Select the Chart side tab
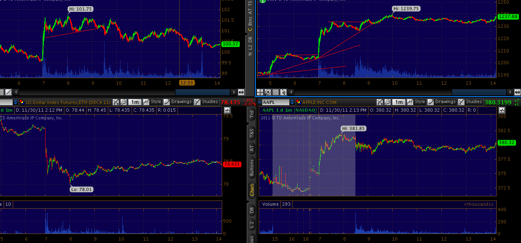Viewport: 521px width, 243px height. pos(251,190)
